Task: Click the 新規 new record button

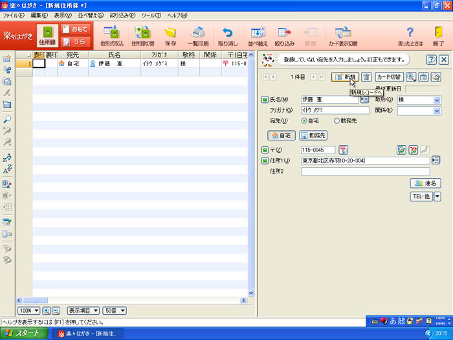Action: point(345,77)
